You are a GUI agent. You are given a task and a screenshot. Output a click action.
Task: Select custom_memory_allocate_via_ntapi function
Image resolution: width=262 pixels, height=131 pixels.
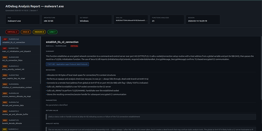click(20, 95)
